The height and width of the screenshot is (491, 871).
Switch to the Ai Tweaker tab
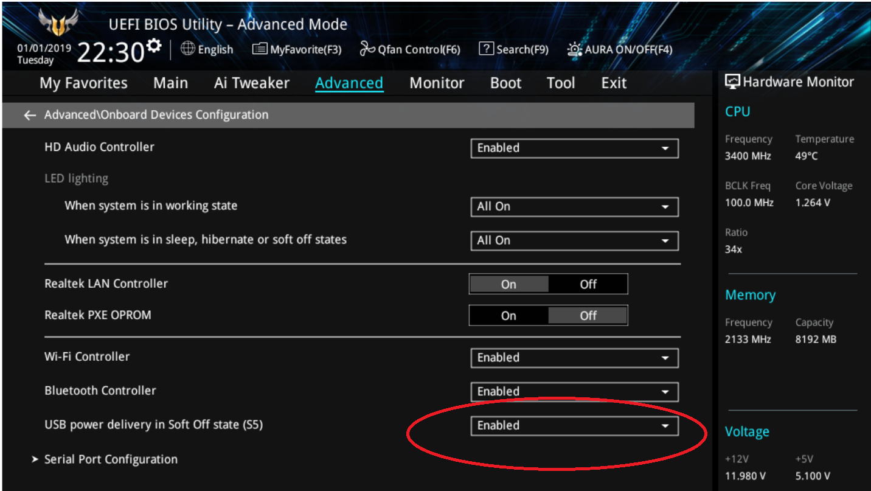pyautogui.click(x=251, y=83)
